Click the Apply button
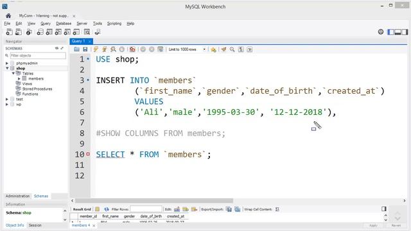Viewport: 411px width, 231px height. [373, 225]
